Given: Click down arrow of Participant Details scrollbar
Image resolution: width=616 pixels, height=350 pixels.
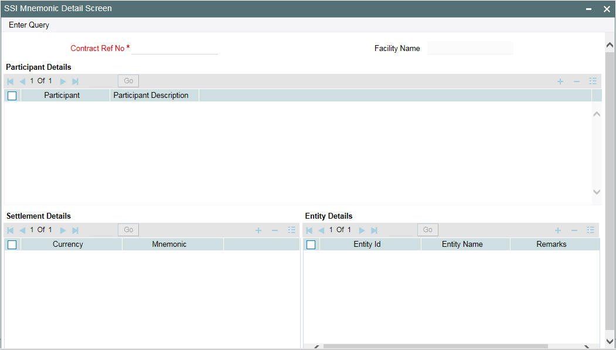Looking at the screenshot, I should click(x=597, y=192).
